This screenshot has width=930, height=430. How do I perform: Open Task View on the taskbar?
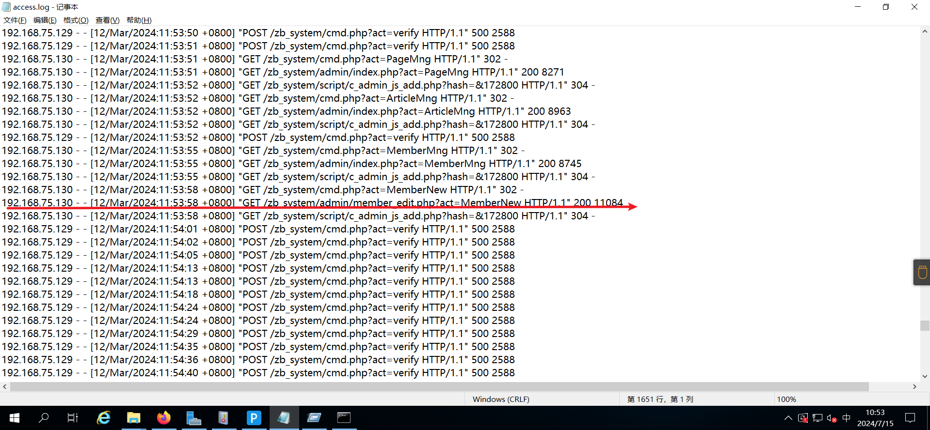point(73,417)
